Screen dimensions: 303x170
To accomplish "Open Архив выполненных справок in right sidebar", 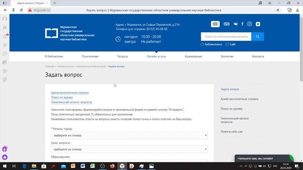I will 240,99.
